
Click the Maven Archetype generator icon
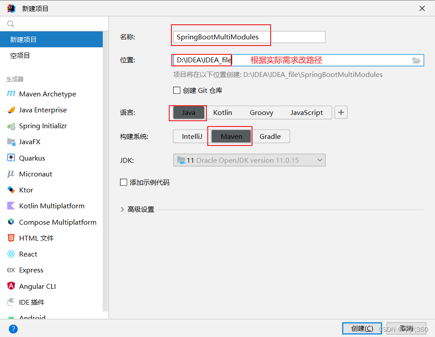[11, 94]
